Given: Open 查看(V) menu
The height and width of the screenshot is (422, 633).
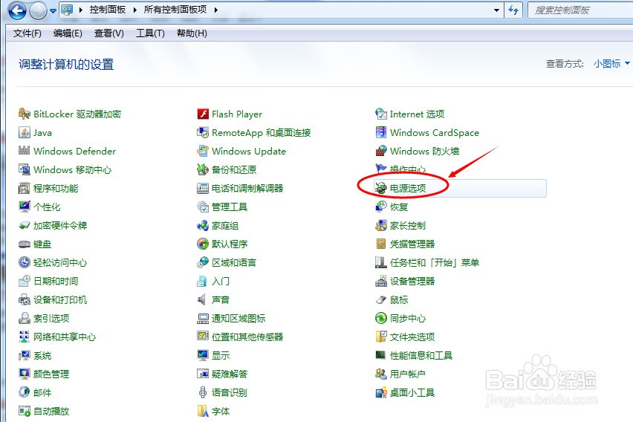Looking at the screenshot, I should pos(109,33).
